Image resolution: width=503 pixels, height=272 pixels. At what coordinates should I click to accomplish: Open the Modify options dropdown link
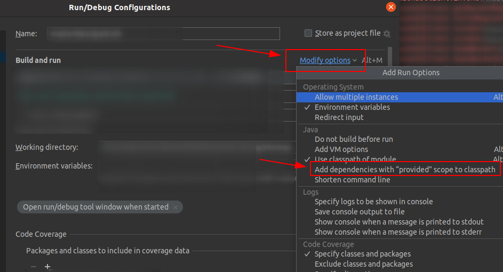pyautogui.click(x=325, y=60)
